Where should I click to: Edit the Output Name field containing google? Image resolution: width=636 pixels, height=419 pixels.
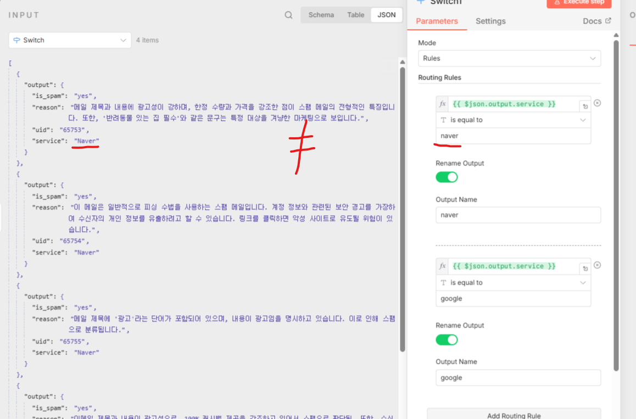pos(518,378)
